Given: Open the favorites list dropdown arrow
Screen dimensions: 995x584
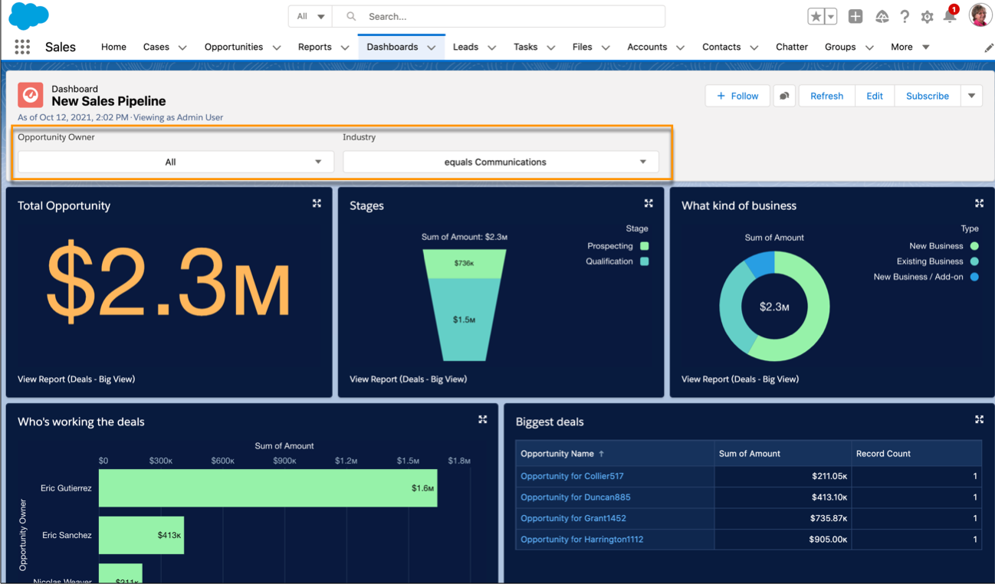Looking at the screenshot, I should 829,15.
